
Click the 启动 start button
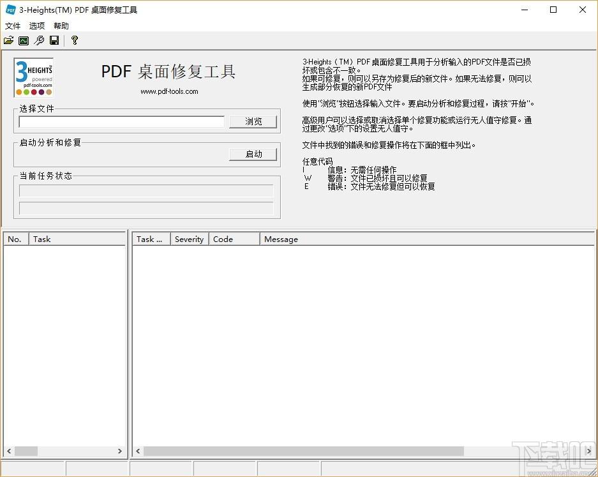click(x=253, y=154)
